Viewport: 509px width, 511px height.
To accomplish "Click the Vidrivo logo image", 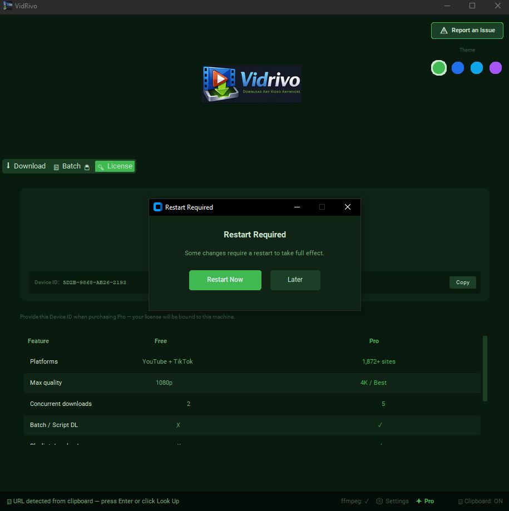I will [251, 84].
